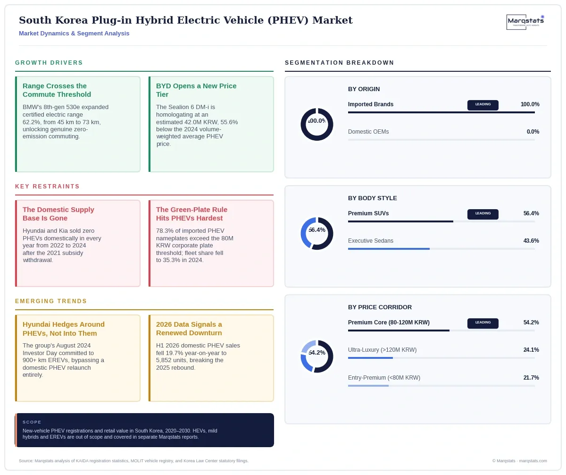Viewport: 566px width, 475px height.
Task: Click the LEADING badge beside Premium Core
Action: (x=483, y=323)
